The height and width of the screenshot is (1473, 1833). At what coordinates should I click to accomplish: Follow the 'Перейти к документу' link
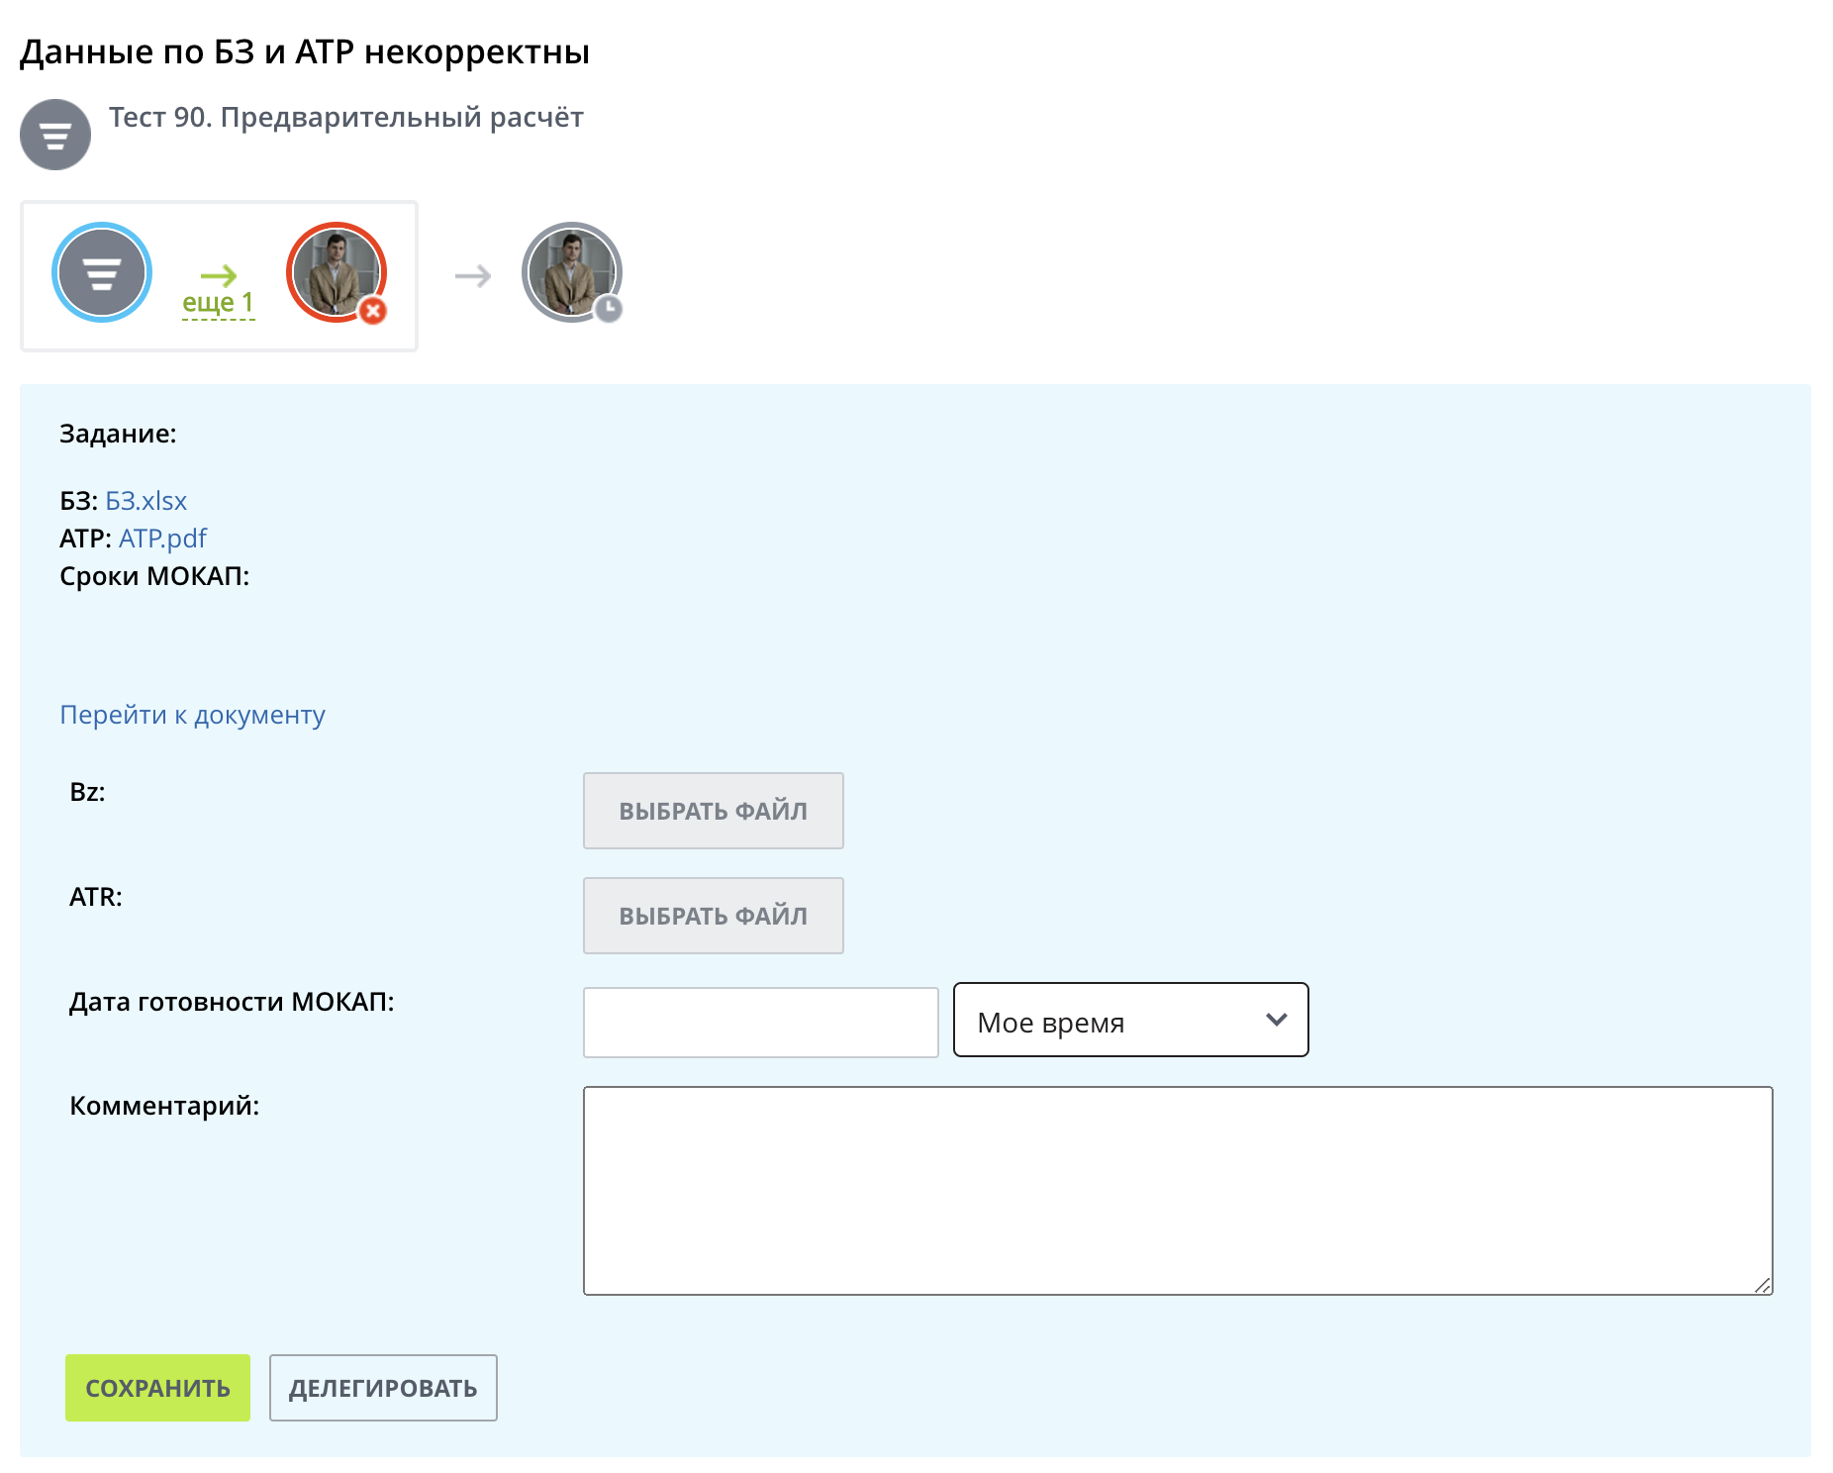point(192,715)
